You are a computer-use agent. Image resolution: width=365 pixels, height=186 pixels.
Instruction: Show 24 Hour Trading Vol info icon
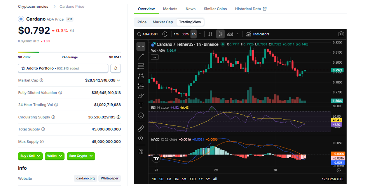pos(56,105)
